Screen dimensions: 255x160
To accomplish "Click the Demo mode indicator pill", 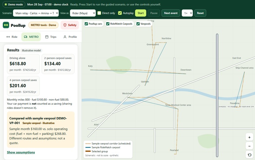I will [14, 4].
